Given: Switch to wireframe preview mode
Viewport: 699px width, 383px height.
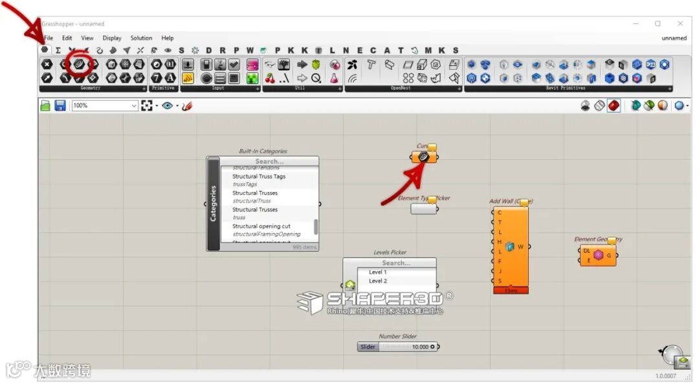Looking at the screenshot, I should pyautogui.click(x=599, y=105).
